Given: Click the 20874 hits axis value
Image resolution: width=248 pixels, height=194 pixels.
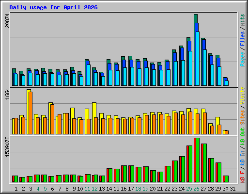Looking at the screenshot, I should (7, 20).
